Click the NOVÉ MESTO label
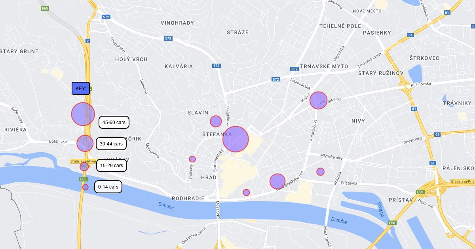The image size is (475, 249). coord(367,11)
